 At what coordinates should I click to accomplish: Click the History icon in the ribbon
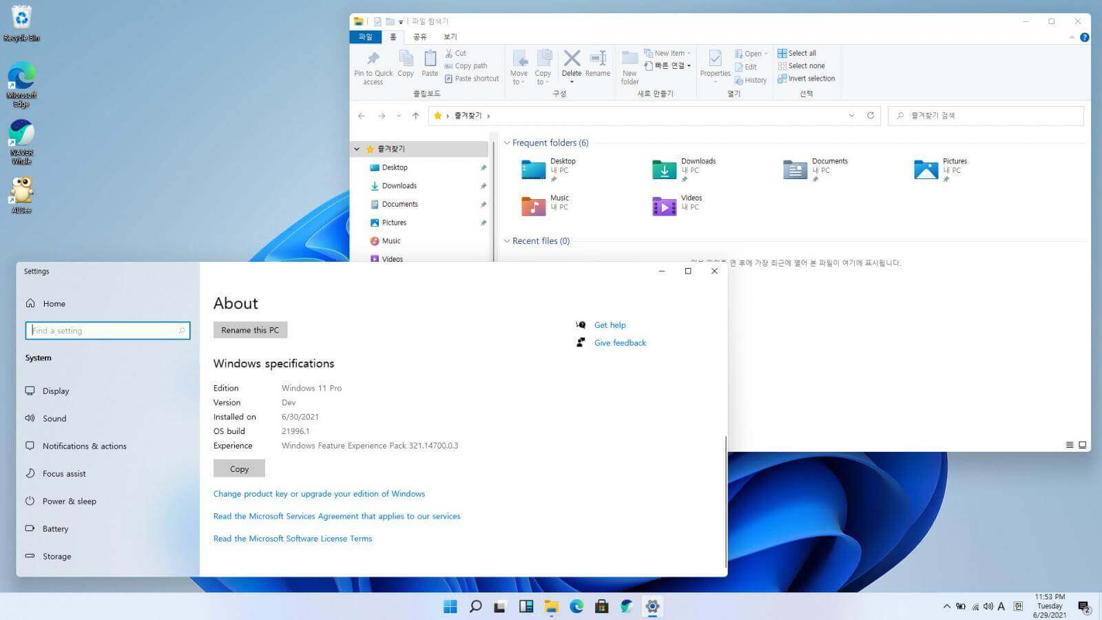coord(738,80)
